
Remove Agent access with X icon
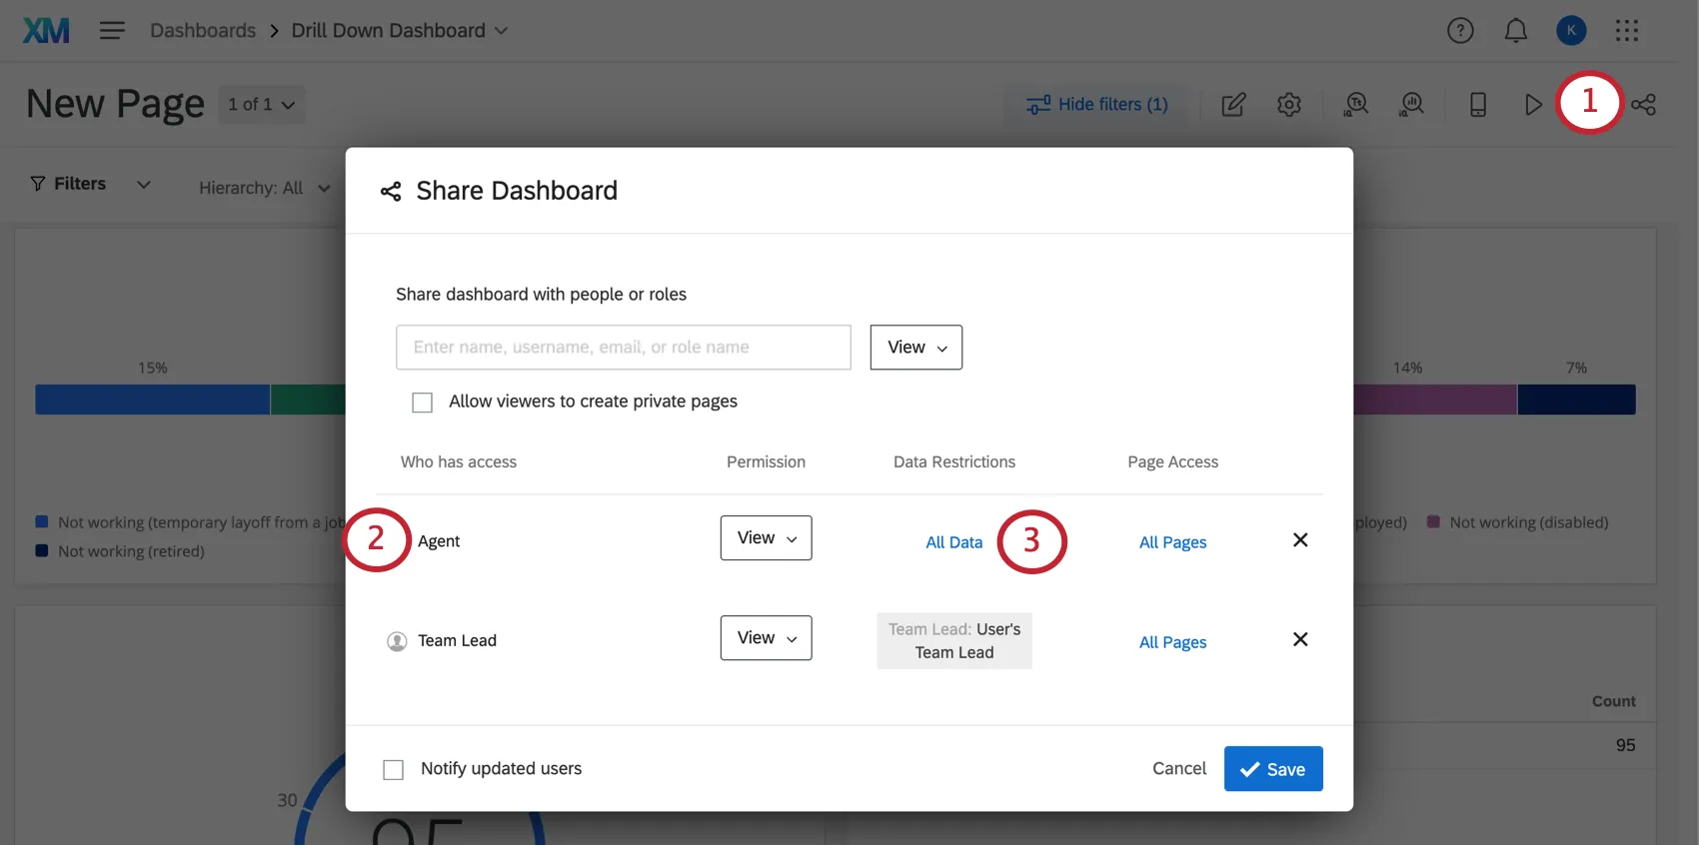click(x=1300, y=540)
